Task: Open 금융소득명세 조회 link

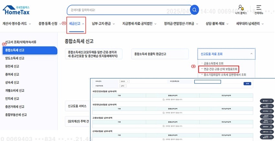Action: point(213,63)
